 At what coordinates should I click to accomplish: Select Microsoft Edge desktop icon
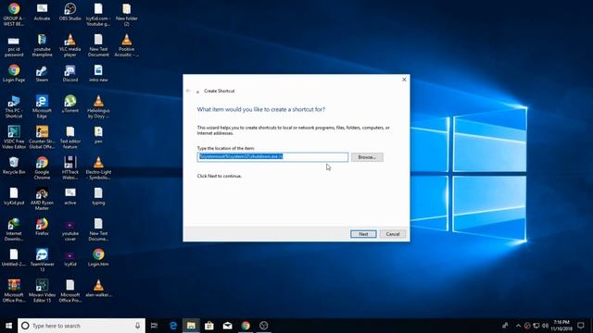[x=42, y=107]
